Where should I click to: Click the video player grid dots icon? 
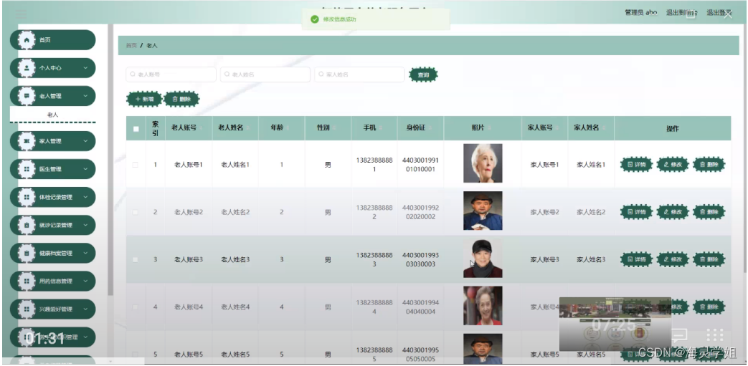pyautogui.click(x=714, y=335)
